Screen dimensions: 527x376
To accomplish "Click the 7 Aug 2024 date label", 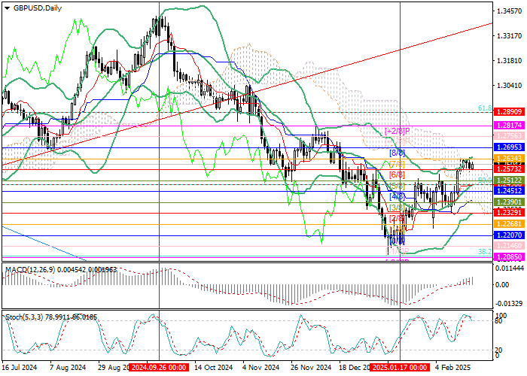I will 68,368.
